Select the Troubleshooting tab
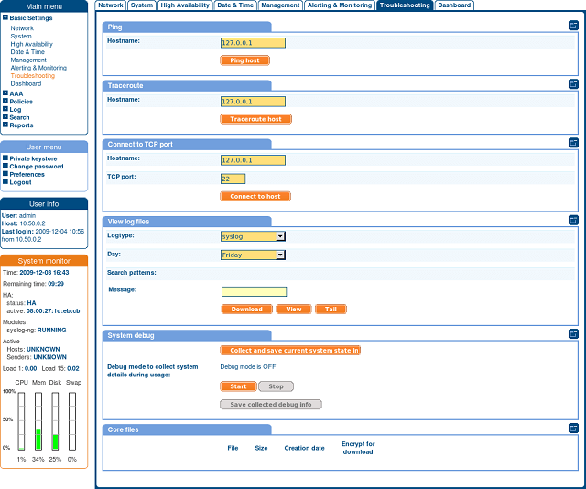Screen dimensions: 586x489 [x=405, y=5]
